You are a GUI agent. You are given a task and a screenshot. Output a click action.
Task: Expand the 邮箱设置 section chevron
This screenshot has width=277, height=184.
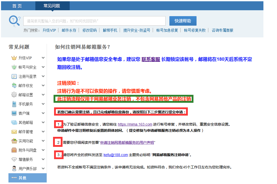coord(43,95)
